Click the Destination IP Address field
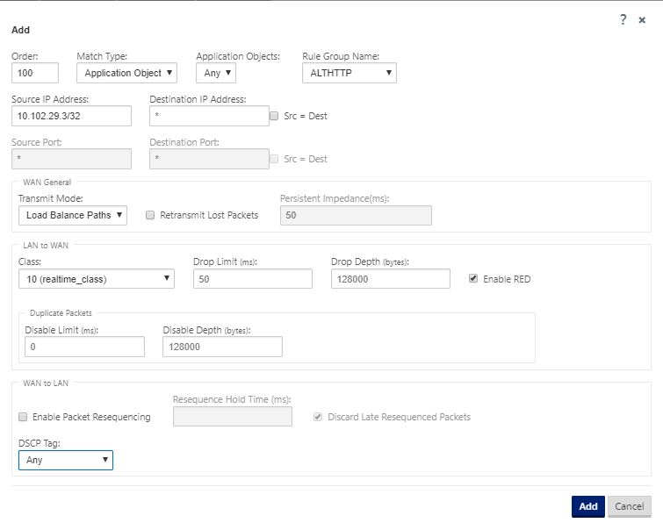This screenshot has width=663, height=530. click(x=209, y=116)
